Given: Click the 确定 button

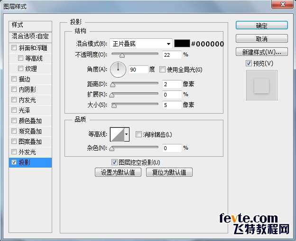Looking at the screenshot, I should 262,26.
